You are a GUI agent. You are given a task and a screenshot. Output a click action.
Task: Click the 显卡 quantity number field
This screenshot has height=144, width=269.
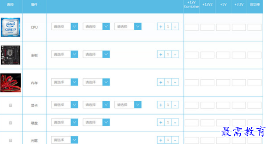click(x=168, y=105)
